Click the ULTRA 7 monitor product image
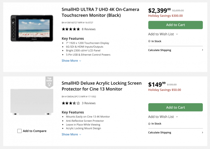The width and height of the screenshot is (210, 149). pyautogui.click(x=32, y=28)
